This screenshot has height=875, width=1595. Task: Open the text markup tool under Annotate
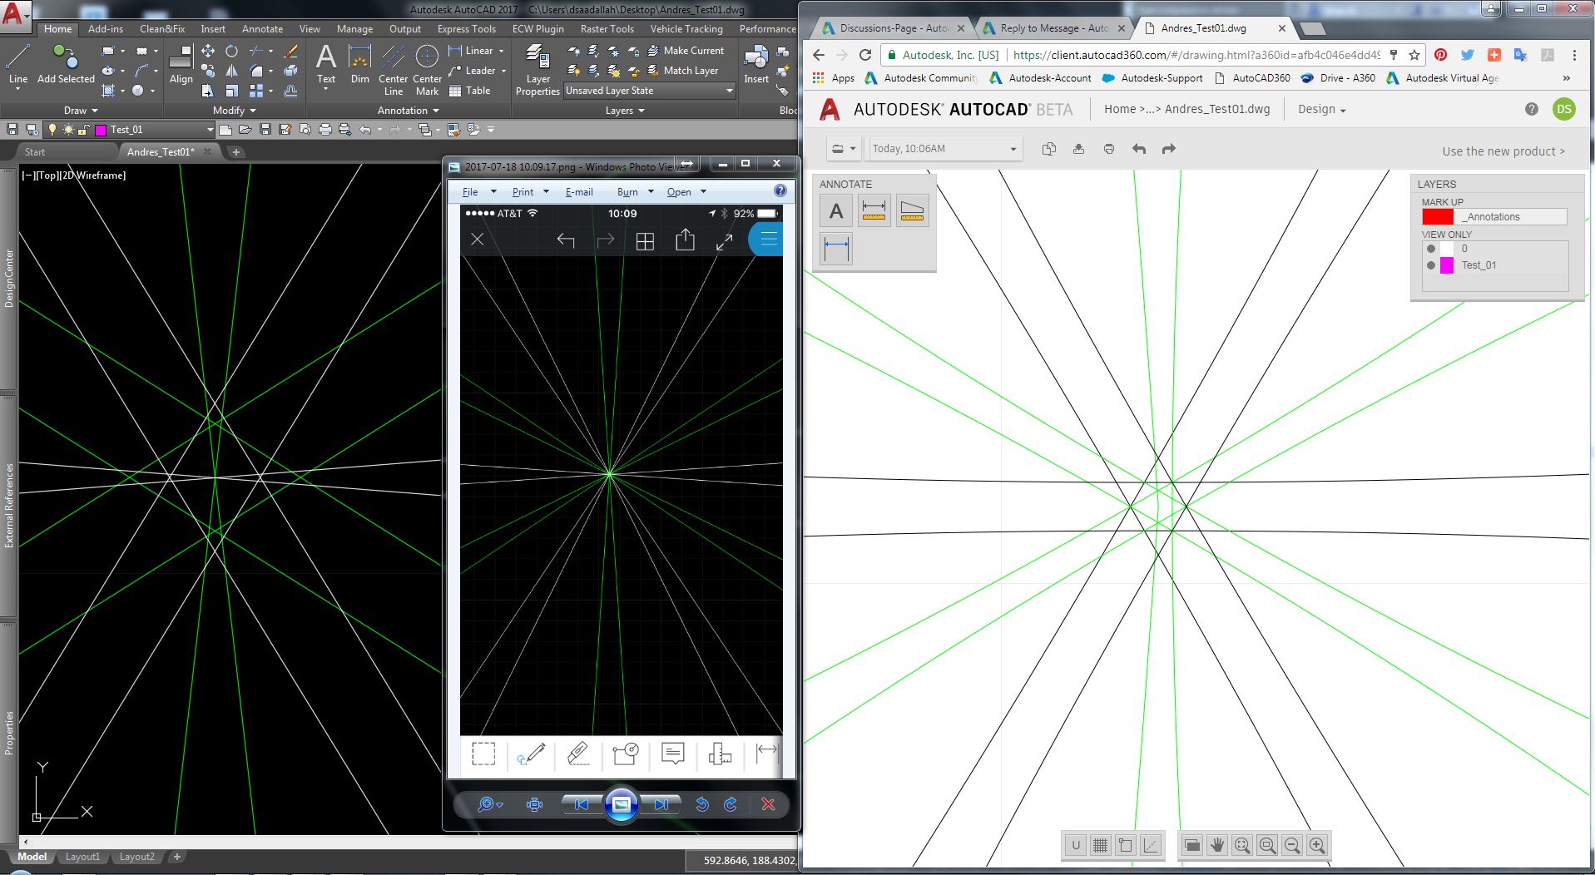[835, 210]
